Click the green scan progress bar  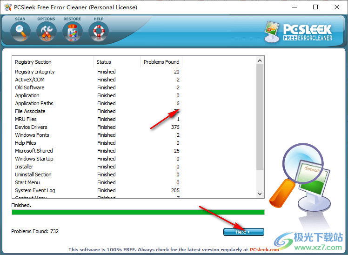pyautogui.click(x=138, y=212)
